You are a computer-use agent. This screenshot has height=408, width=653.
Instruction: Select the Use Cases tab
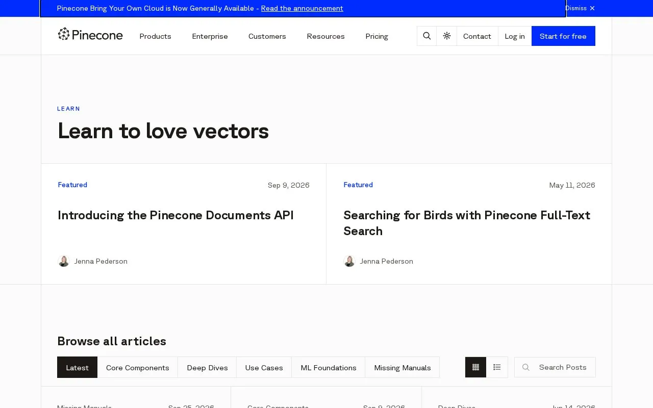point(264,367)
